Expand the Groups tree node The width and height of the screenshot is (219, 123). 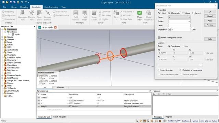coord(2,37)
